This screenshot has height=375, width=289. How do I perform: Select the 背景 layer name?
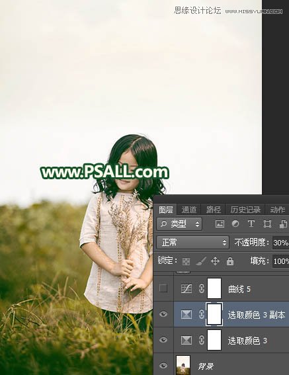tap(206, 366)
